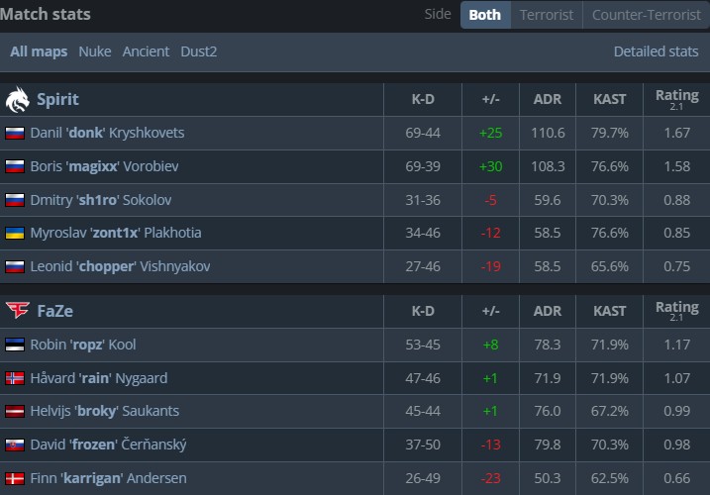This screenshot has width=710, height=495.
Task: Switch side filter to Terrorist
Action: tap(546, 15)
